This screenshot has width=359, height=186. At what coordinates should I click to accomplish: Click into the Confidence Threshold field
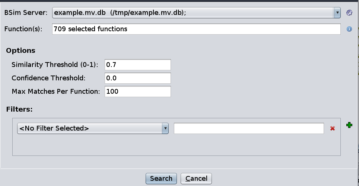point(137,78)
